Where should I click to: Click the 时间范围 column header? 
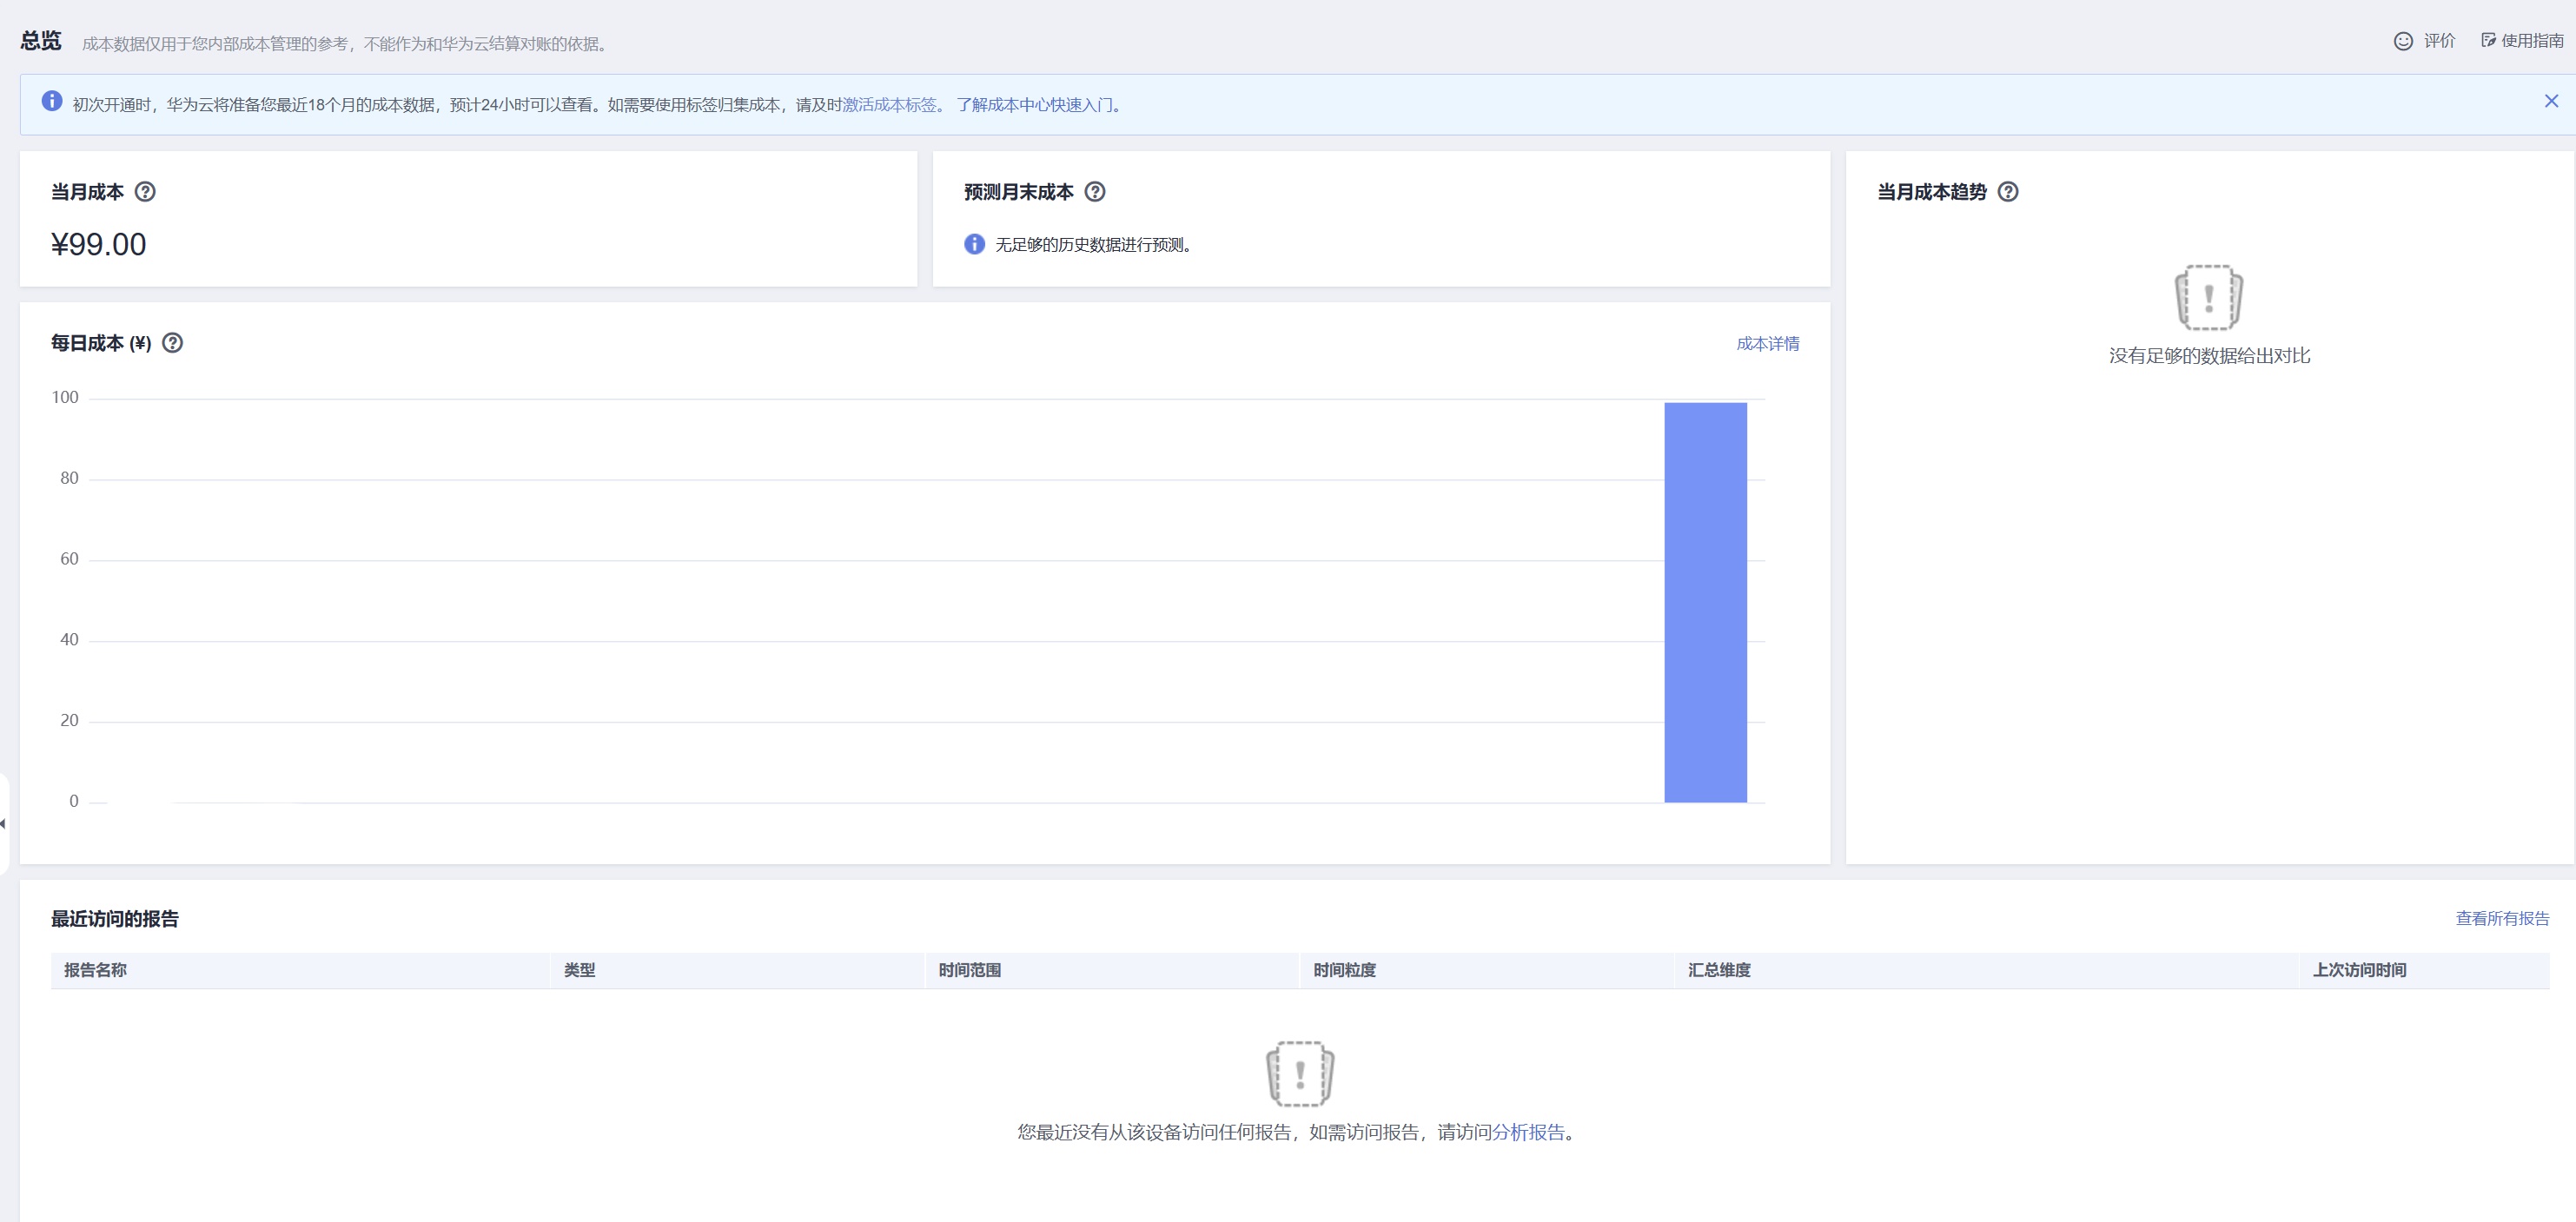click(969, 970)
